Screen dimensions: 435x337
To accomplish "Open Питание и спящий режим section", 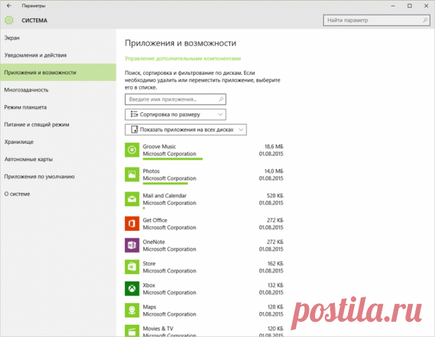I will 37,124.
